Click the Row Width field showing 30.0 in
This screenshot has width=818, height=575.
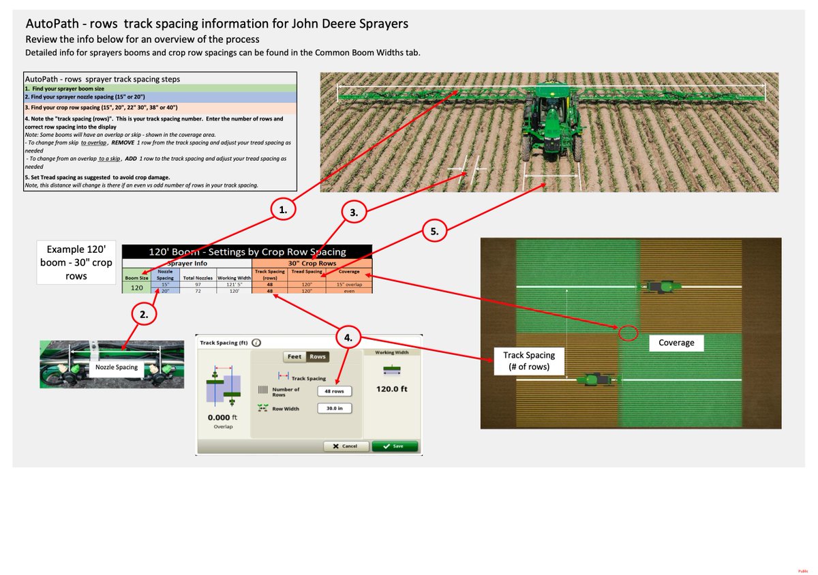tap(334, 409)
